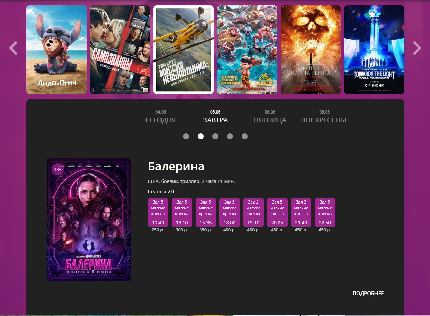Switch to the Сегодня 04.06 tab

pyautogui.click(x=160, y=117)
